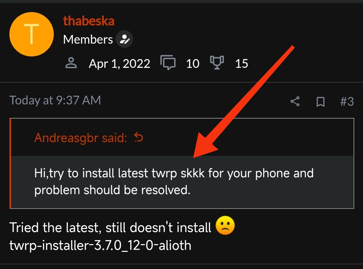Click the thread starter badge beside Members
This screenshot has height=269, width=363.
(x=124, y=39)
